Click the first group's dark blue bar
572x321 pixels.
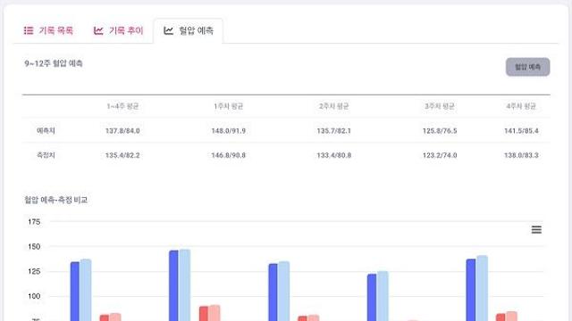click(75, 292)
